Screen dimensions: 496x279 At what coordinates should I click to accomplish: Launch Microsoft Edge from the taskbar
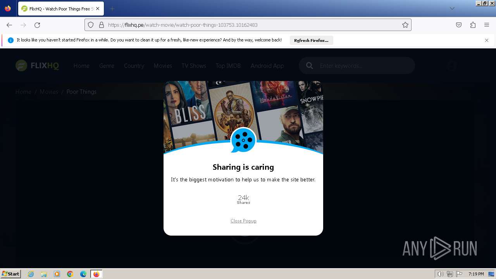click(x=83, y=274)
